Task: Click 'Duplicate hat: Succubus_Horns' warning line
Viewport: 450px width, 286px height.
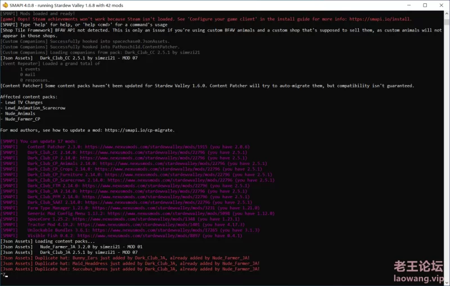Action: [x=130, y=269]
